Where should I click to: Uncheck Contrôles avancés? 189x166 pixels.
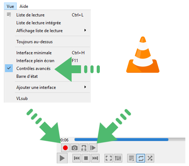pyautogui.click(x=48, y=69)
